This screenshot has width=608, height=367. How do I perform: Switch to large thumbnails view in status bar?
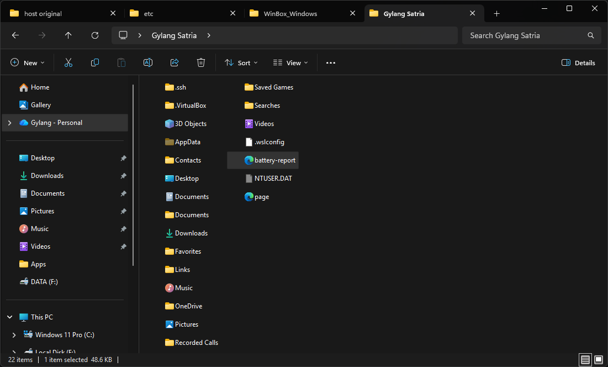(598, 360)
